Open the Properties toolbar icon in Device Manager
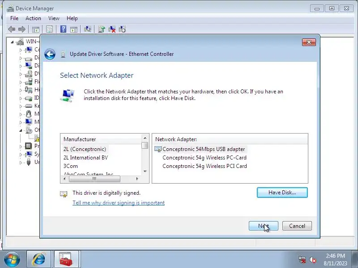This screenshot has height=268, width=358. point(49,29)
